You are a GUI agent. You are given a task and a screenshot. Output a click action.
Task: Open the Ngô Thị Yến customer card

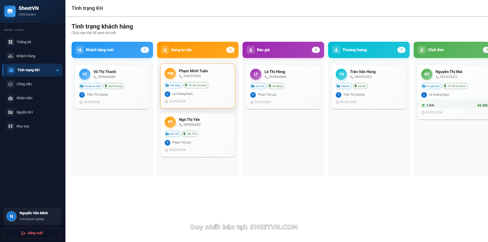[x=198, y=135]
